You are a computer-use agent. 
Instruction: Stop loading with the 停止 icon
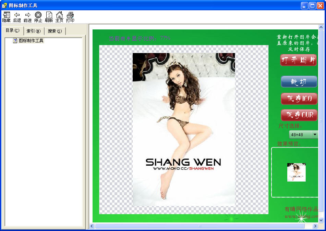click(38, 17)
